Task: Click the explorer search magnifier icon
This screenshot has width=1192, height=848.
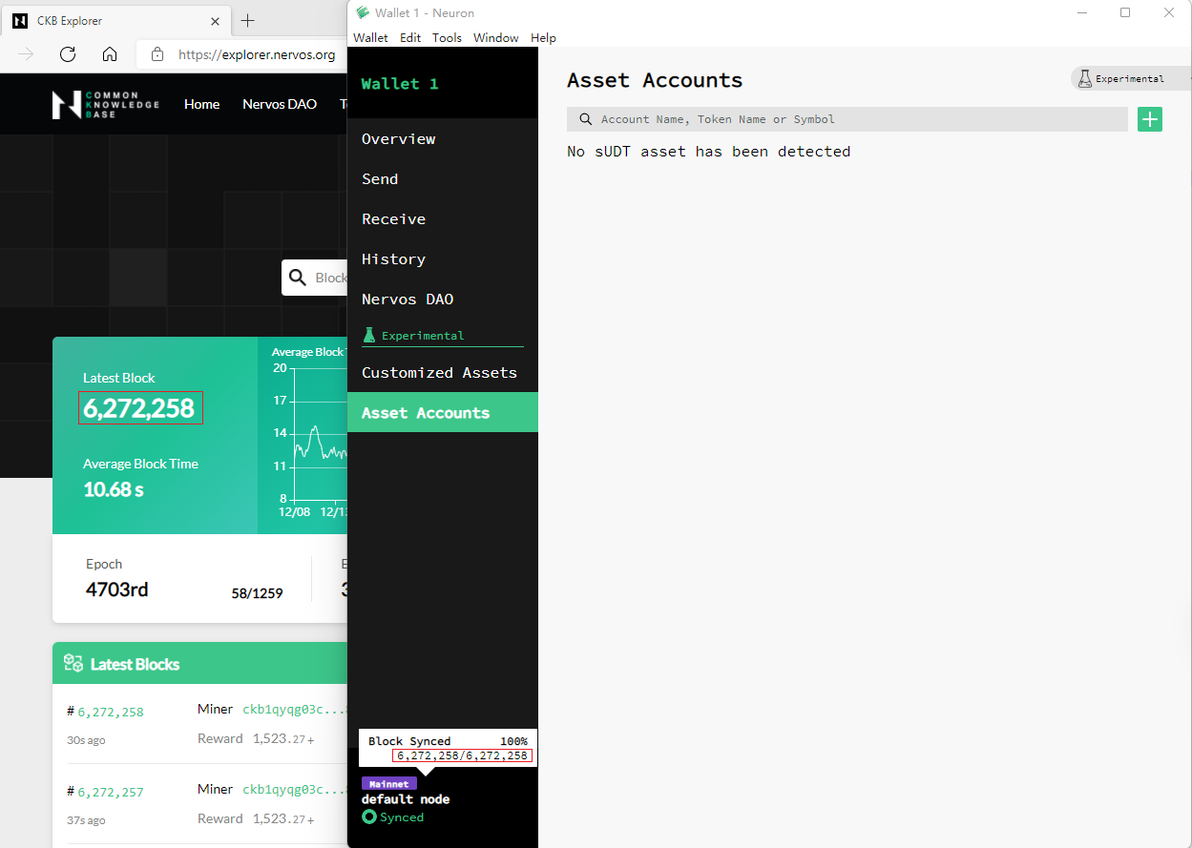Action: point(298,278)
